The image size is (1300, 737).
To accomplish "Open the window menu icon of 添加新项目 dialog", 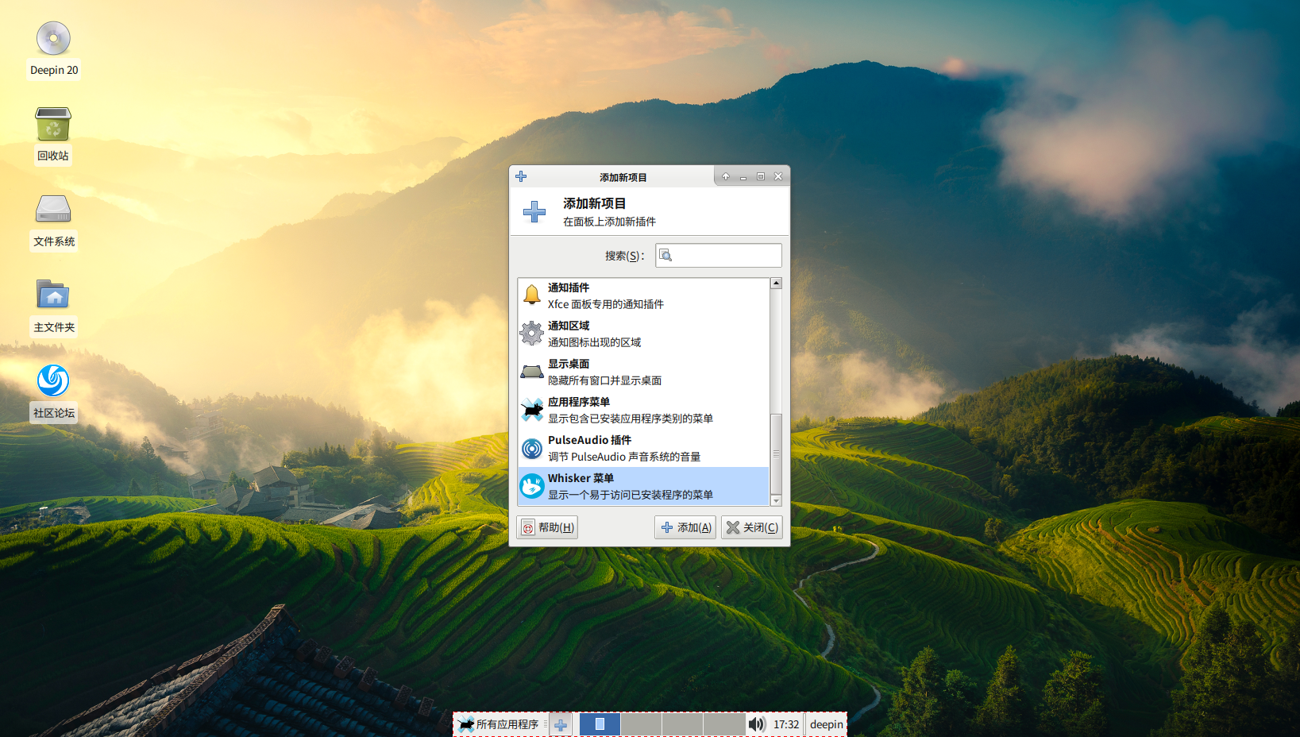I will point(521,176).
